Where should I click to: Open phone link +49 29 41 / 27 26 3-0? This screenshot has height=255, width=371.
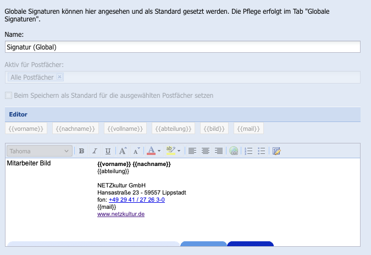137,199
